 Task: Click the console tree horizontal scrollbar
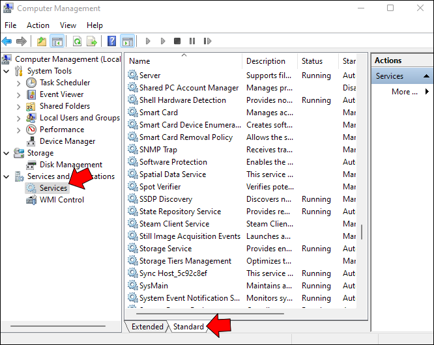point(58,326)
